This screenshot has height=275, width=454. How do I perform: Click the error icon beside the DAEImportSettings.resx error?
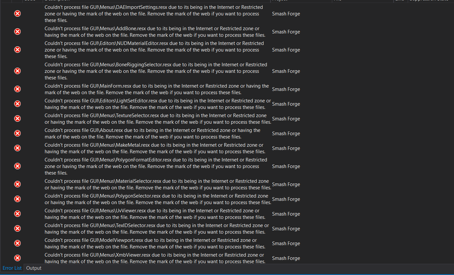[x=17, y=13]
